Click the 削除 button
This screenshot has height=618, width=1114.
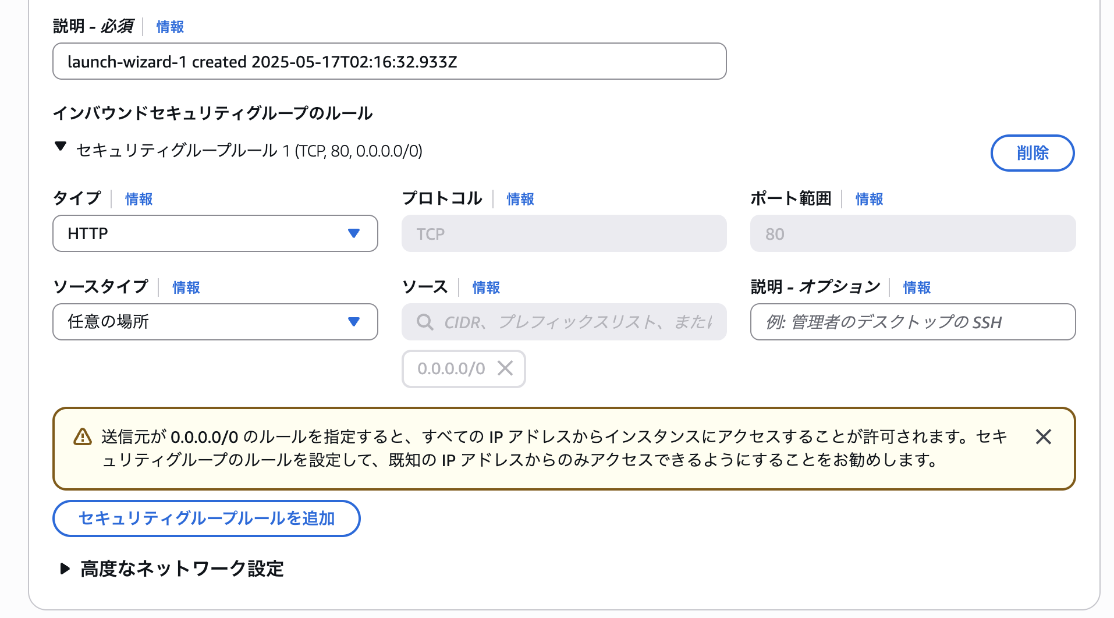point(1032,153)
